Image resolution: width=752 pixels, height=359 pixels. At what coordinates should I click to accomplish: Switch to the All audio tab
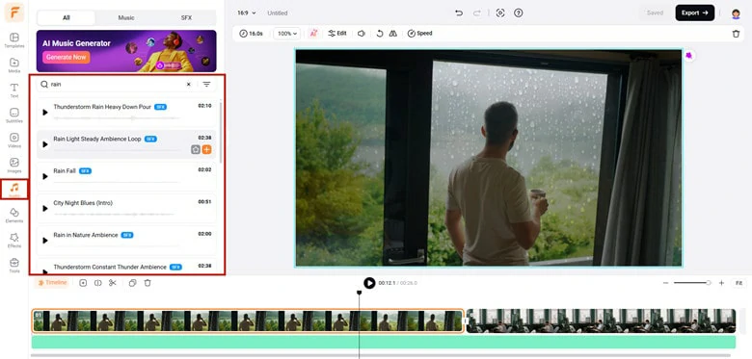tap(67, 17)
